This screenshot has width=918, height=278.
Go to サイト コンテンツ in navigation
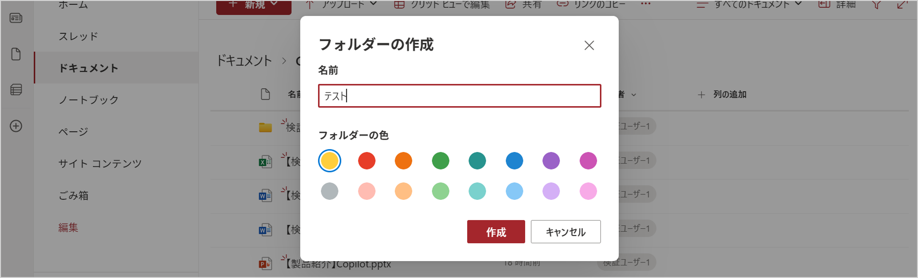click(100, 164)
